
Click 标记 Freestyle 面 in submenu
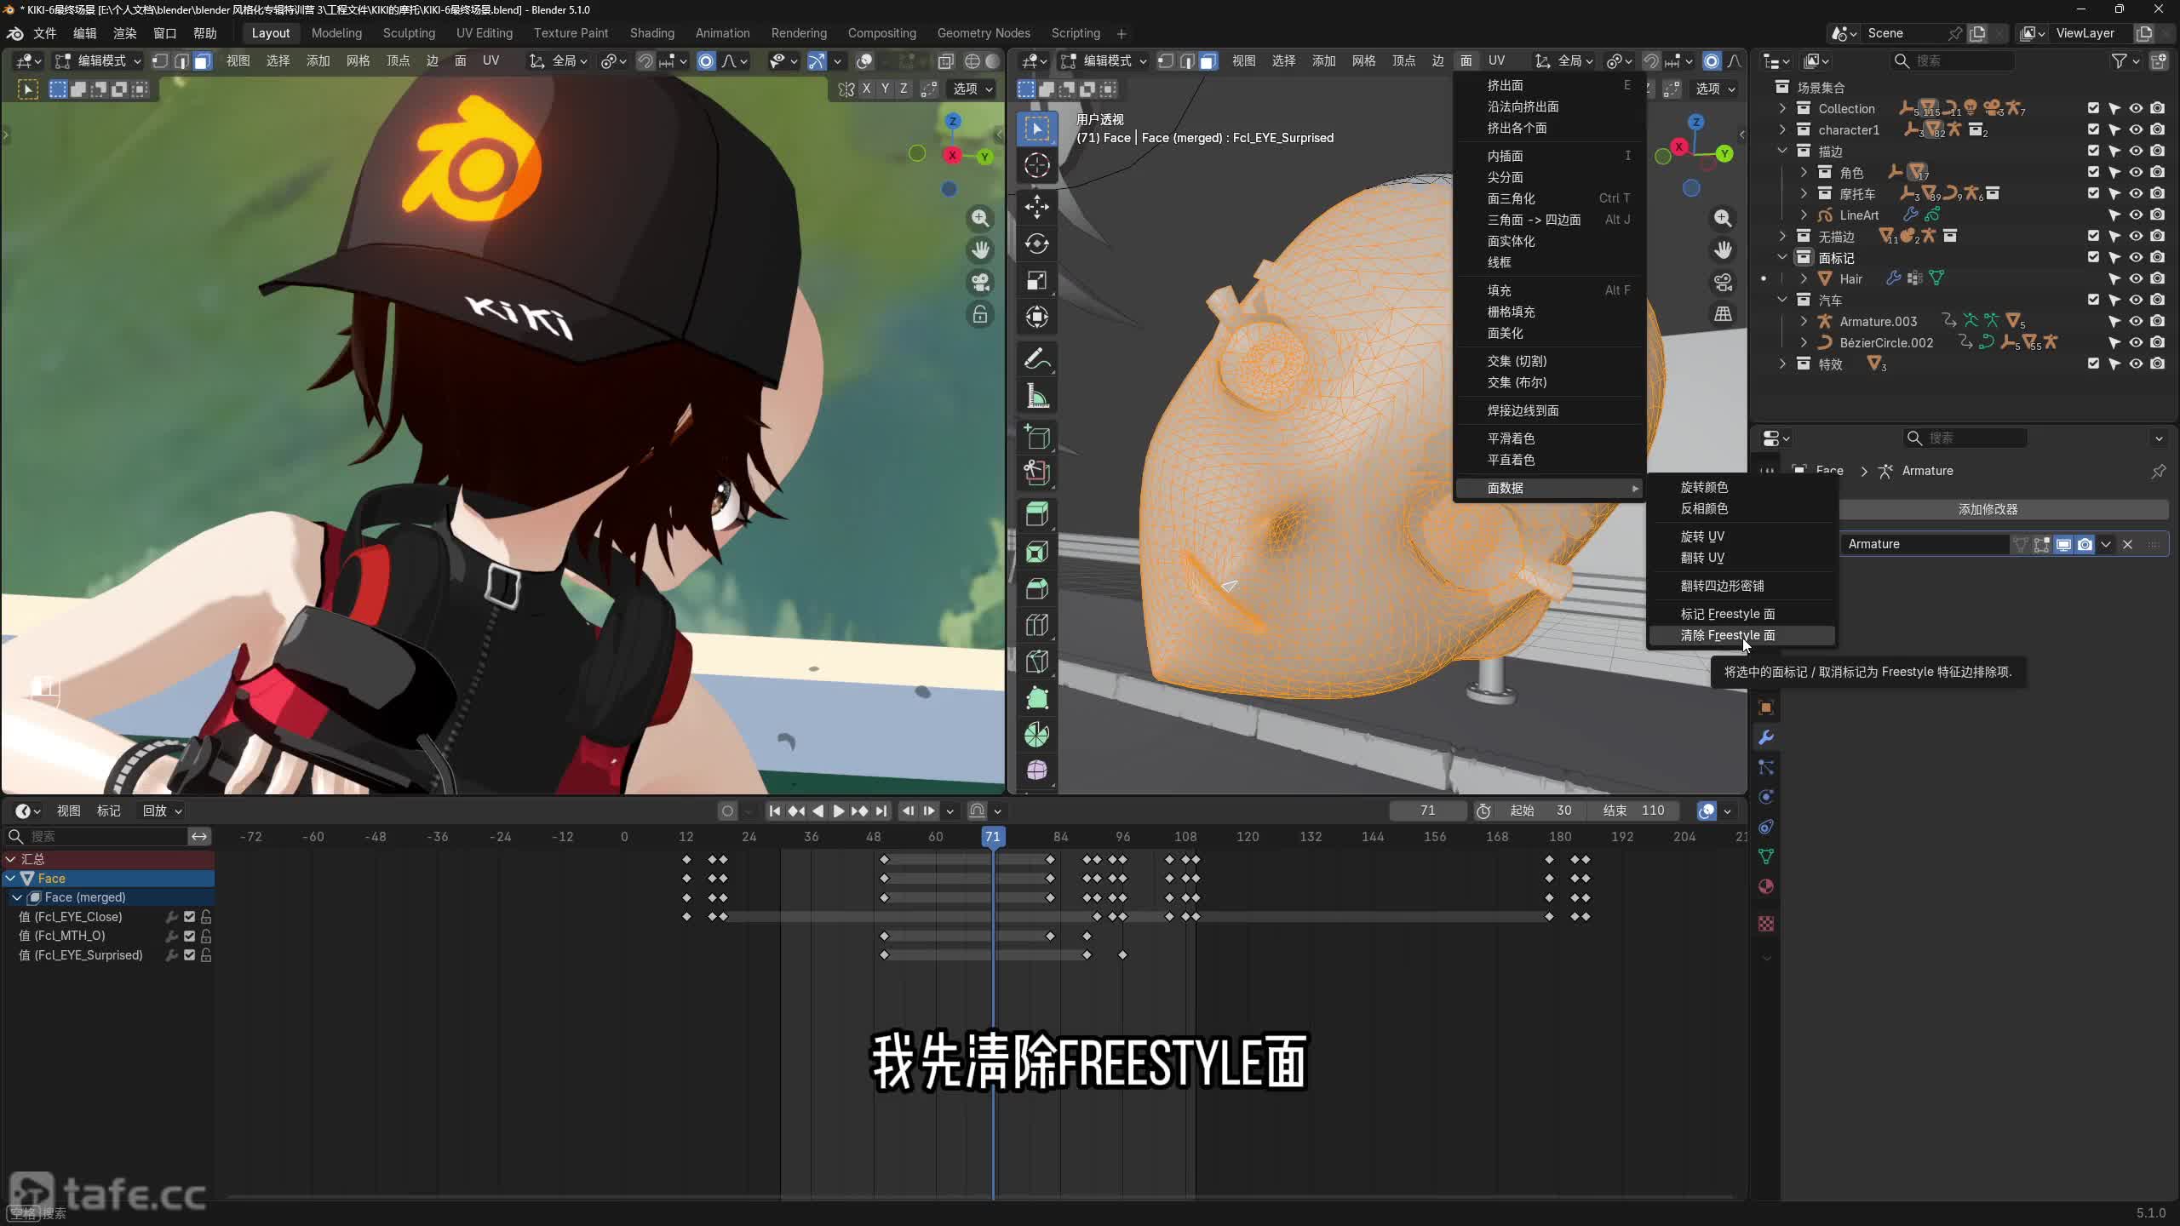pos(1741,614)
